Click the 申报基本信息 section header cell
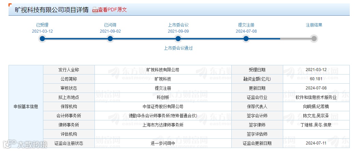 click(x=26, y=106)
